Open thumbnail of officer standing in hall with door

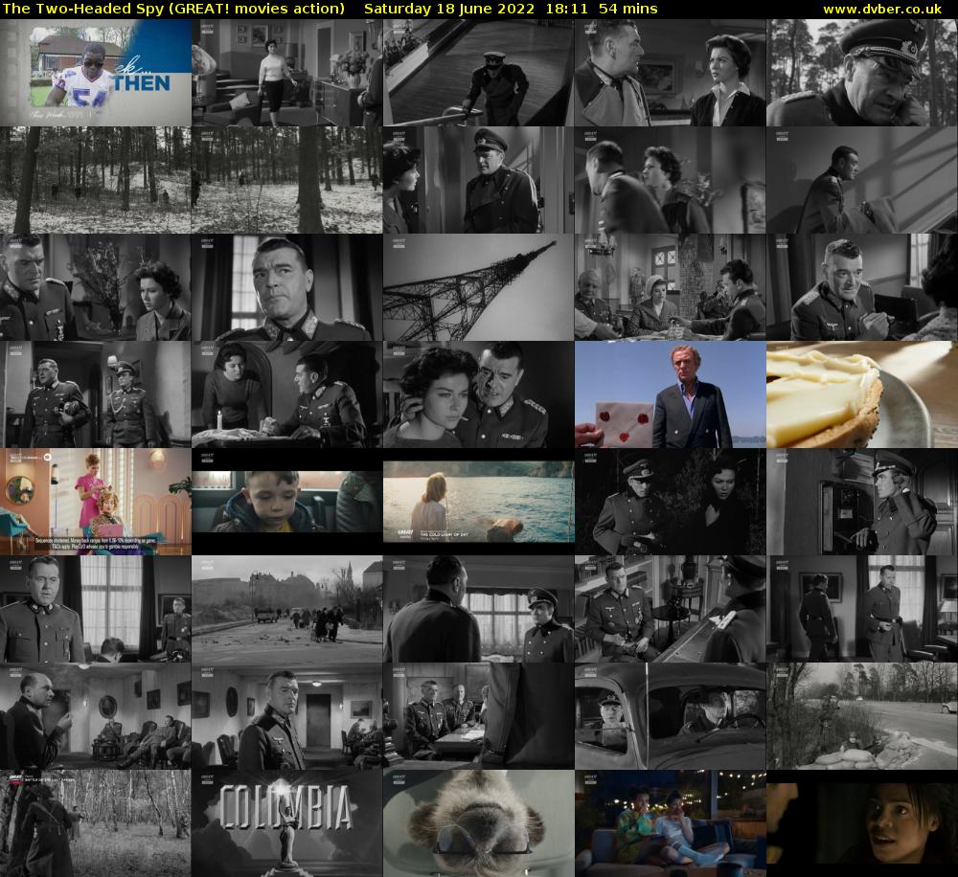287,716
